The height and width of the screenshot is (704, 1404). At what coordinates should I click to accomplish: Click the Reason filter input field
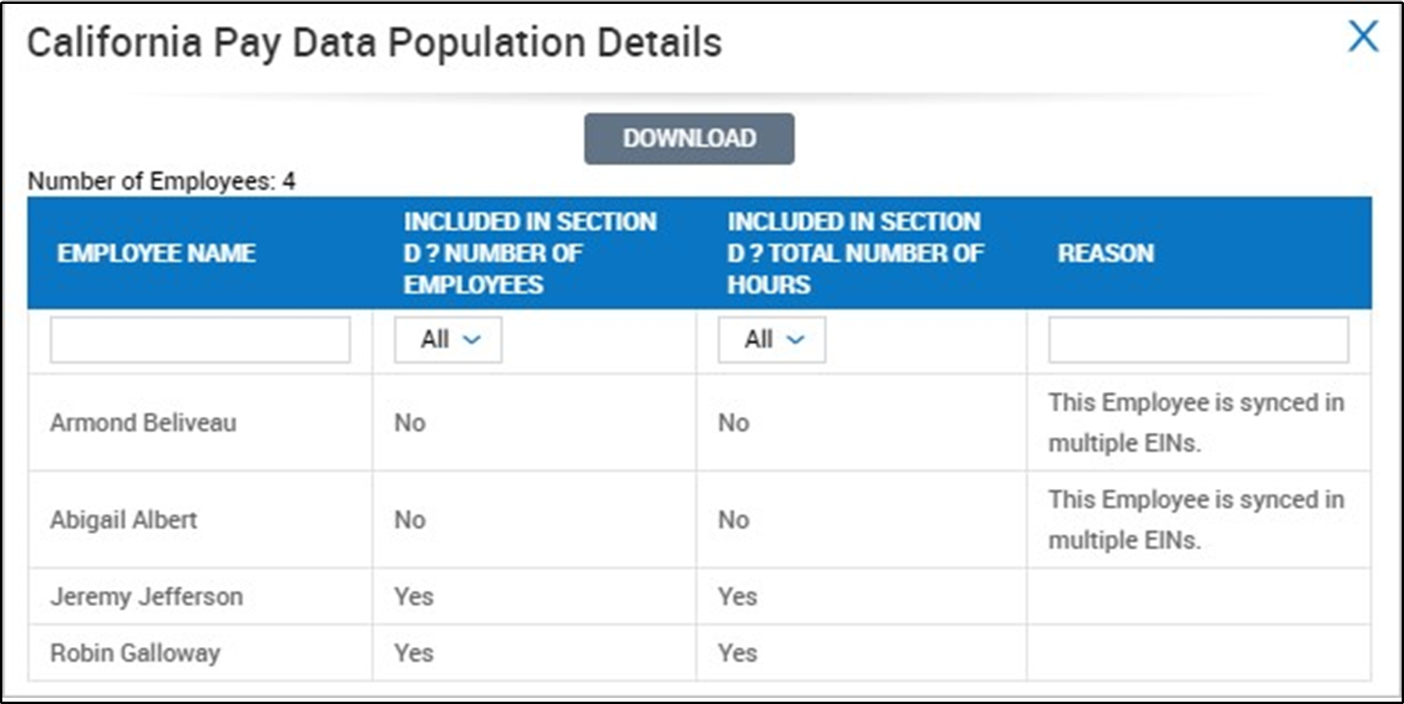coord(1198,339)
